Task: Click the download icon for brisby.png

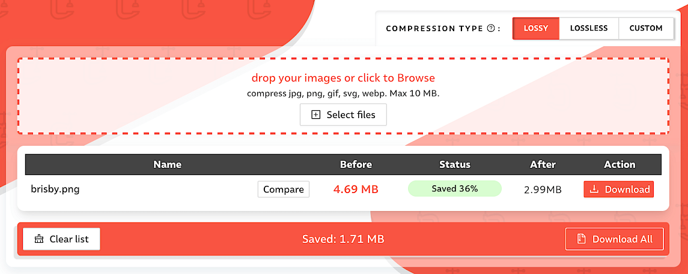Action: [x=594, y=189]
